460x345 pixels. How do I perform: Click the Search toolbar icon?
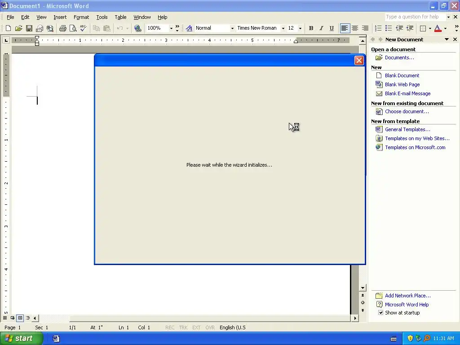point(50,28)
